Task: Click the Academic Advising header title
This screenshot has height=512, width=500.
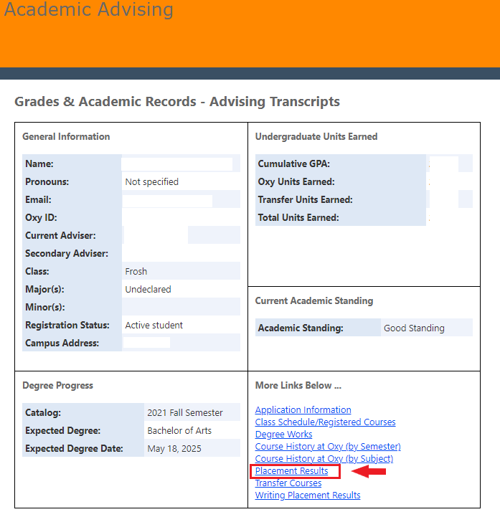Action: 88,9
